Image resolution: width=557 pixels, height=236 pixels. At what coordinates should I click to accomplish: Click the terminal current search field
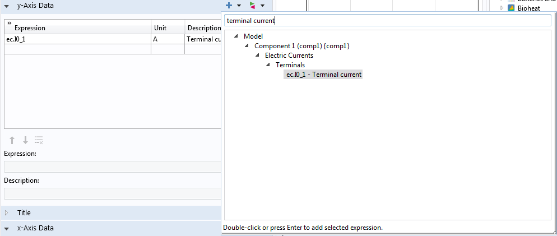(x=387, y=20)
